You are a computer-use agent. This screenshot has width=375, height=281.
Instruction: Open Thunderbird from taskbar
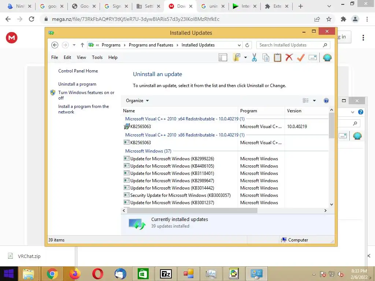pos(120,274)
